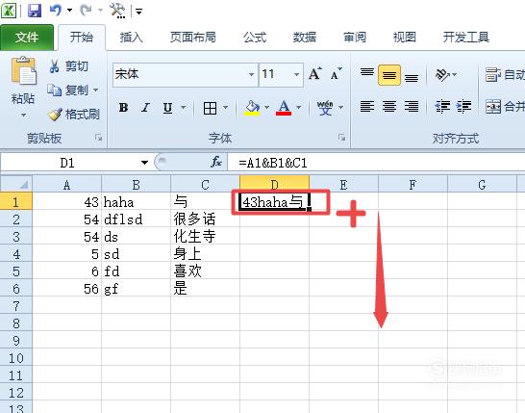Click the font color A icon

tap(284, 108)
